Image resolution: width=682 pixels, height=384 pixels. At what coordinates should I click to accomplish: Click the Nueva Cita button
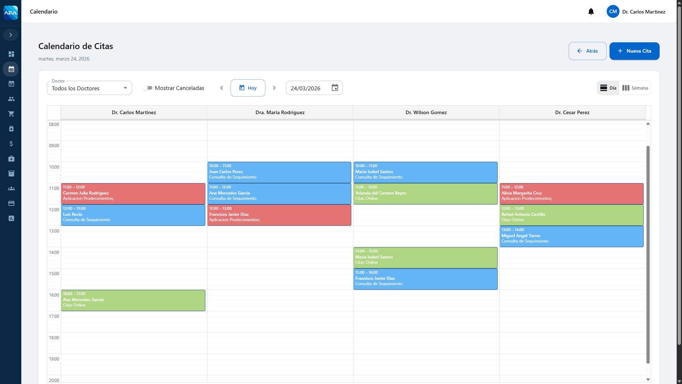[634, 51]
